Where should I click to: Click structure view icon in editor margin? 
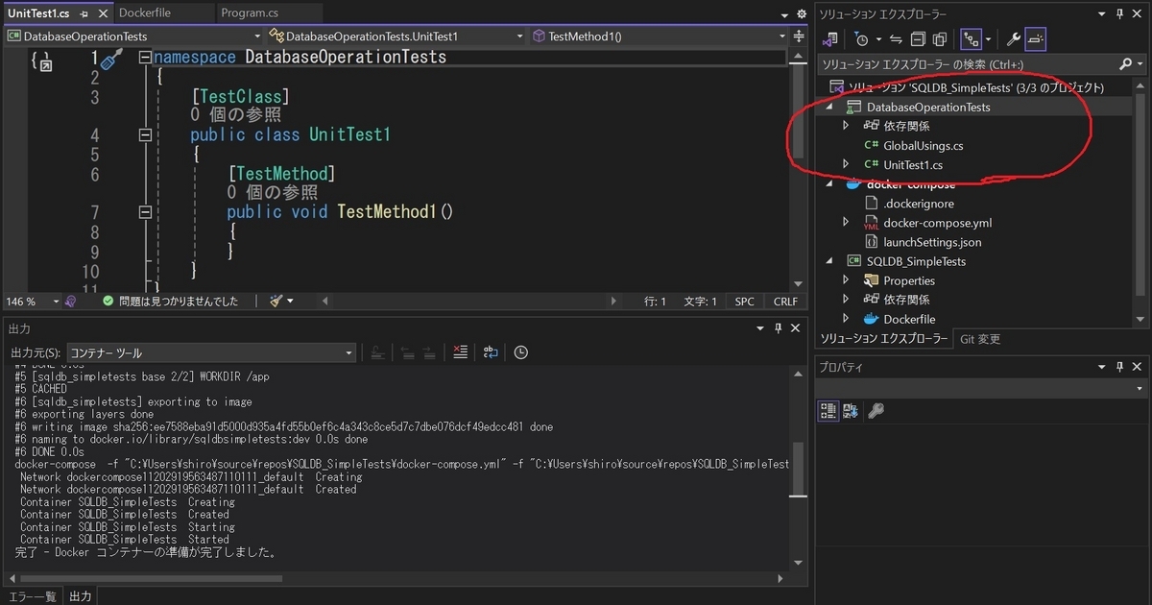[41, 60]
